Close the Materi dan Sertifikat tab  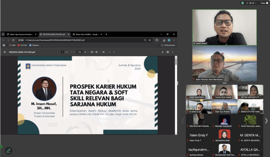101,34
